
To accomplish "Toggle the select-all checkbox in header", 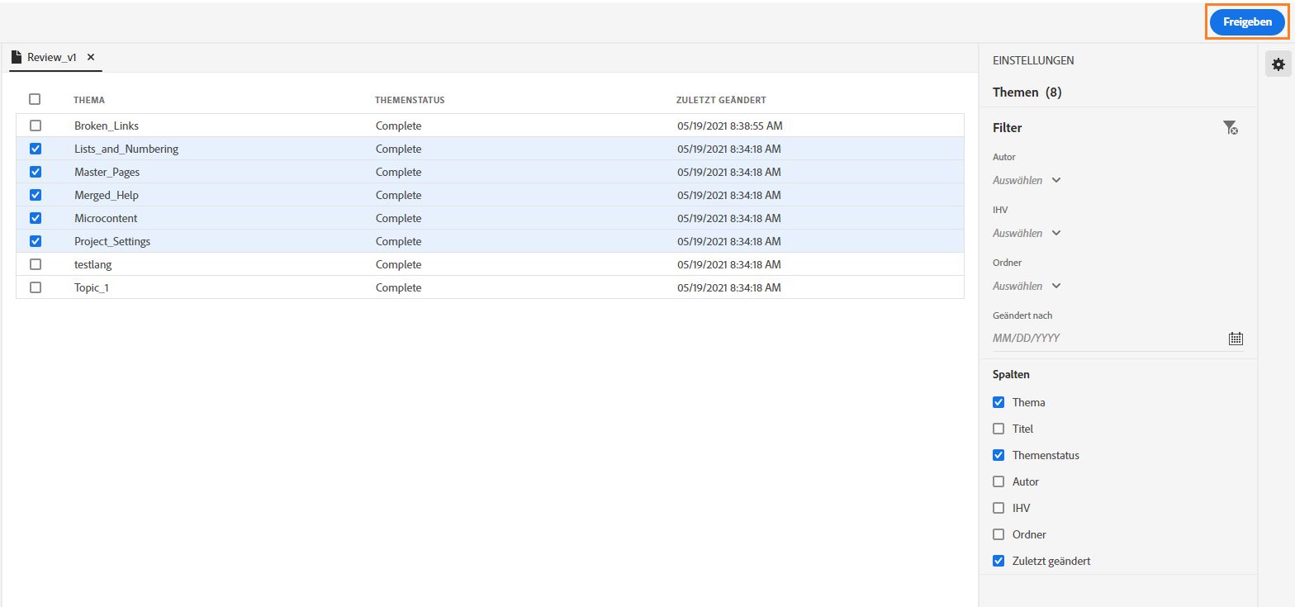I will point(35,99).
